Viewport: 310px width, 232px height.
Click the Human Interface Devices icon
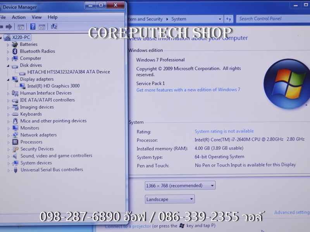pos(15,93)
